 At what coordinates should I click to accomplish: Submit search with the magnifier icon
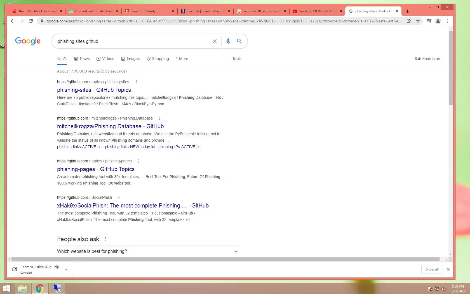click(239, 41)
